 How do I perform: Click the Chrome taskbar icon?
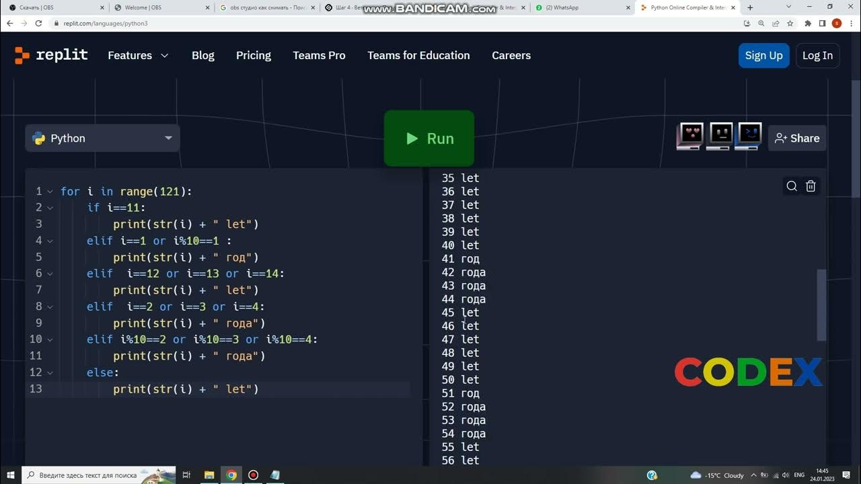click(x=231, y=475)
